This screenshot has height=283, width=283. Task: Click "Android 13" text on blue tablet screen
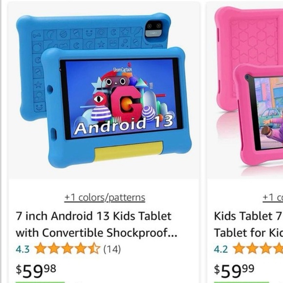[x=124, y=125]
